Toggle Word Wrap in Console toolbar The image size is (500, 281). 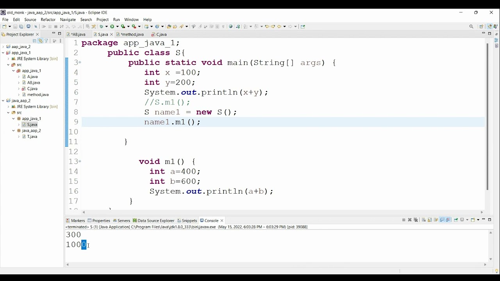click(436, 220)
